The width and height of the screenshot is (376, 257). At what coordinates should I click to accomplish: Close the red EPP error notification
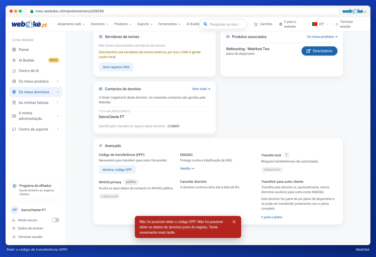[x=234, y=222]
